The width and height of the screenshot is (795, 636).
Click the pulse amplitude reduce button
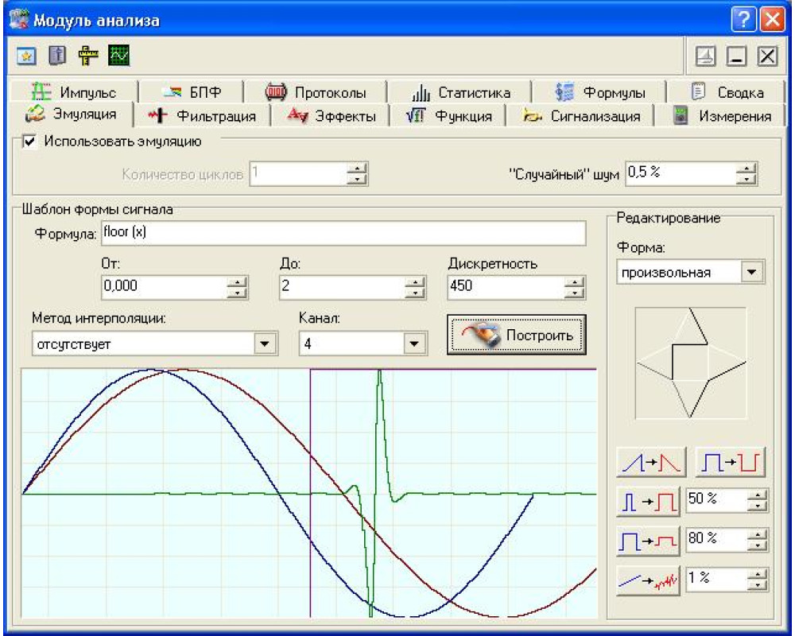[648, 540]
